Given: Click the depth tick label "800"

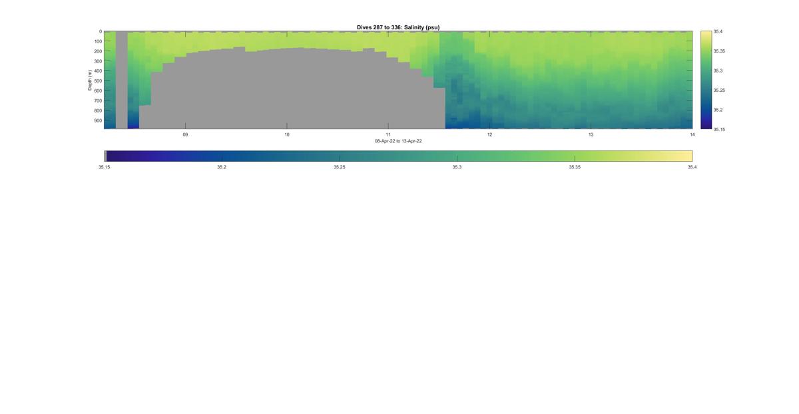Looking at the screenshot, I should [x=97, y=110].
